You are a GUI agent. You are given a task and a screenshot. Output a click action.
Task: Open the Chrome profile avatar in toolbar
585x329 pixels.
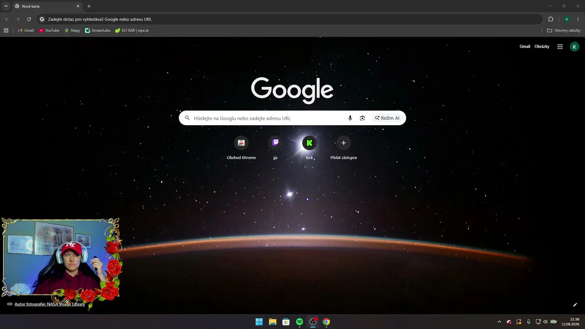(x=567, y=19)
